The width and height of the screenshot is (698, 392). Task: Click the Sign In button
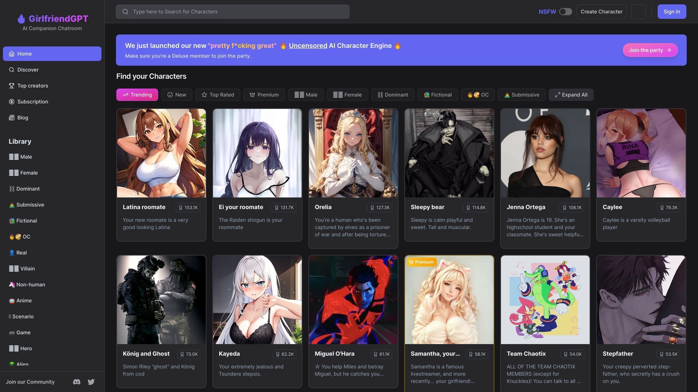click(x=671, y=12)
